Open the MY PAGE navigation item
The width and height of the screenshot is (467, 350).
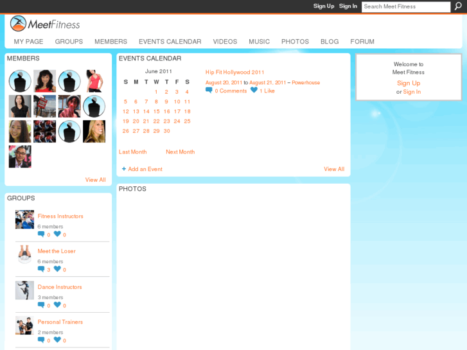29,42
